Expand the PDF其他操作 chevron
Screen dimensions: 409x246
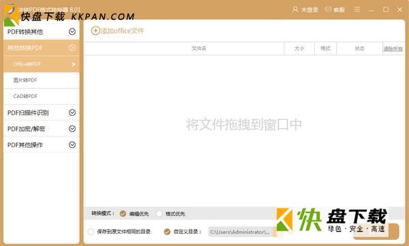tap(72, 144)
